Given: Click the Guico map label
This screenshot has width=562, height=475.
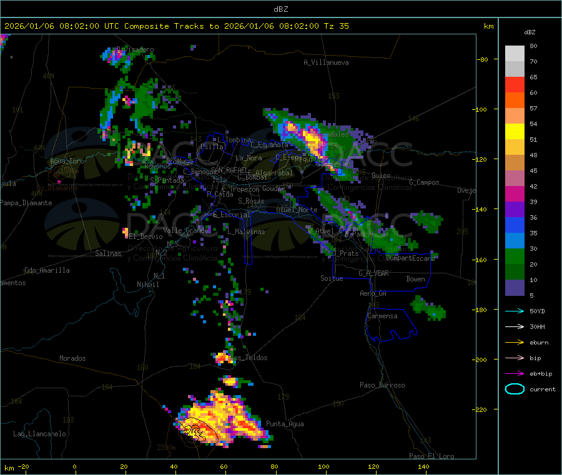Looking at the screenshot, I should pos(381,175).
